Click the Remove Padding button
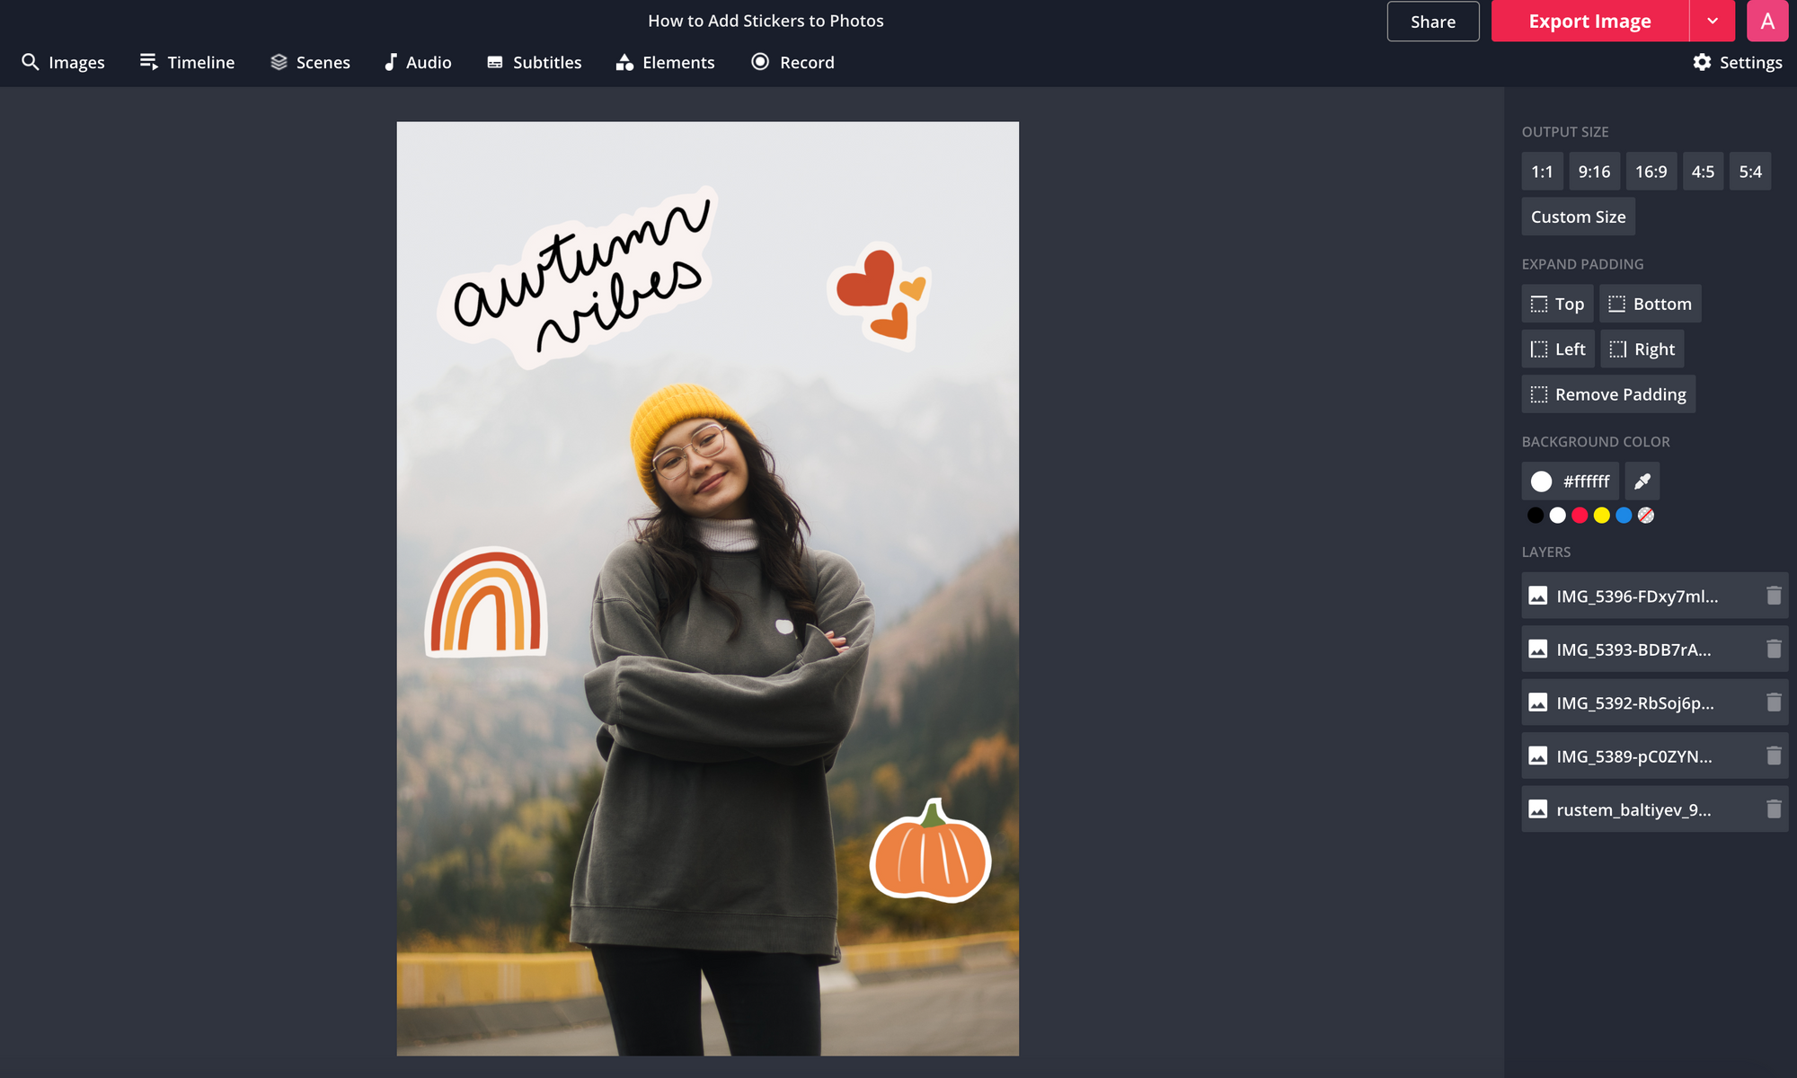 (x=1607, y=394)
